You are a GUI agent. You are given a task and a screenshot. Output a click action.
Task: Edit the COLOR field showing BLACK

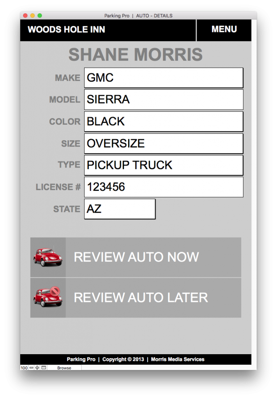[164, 122]
